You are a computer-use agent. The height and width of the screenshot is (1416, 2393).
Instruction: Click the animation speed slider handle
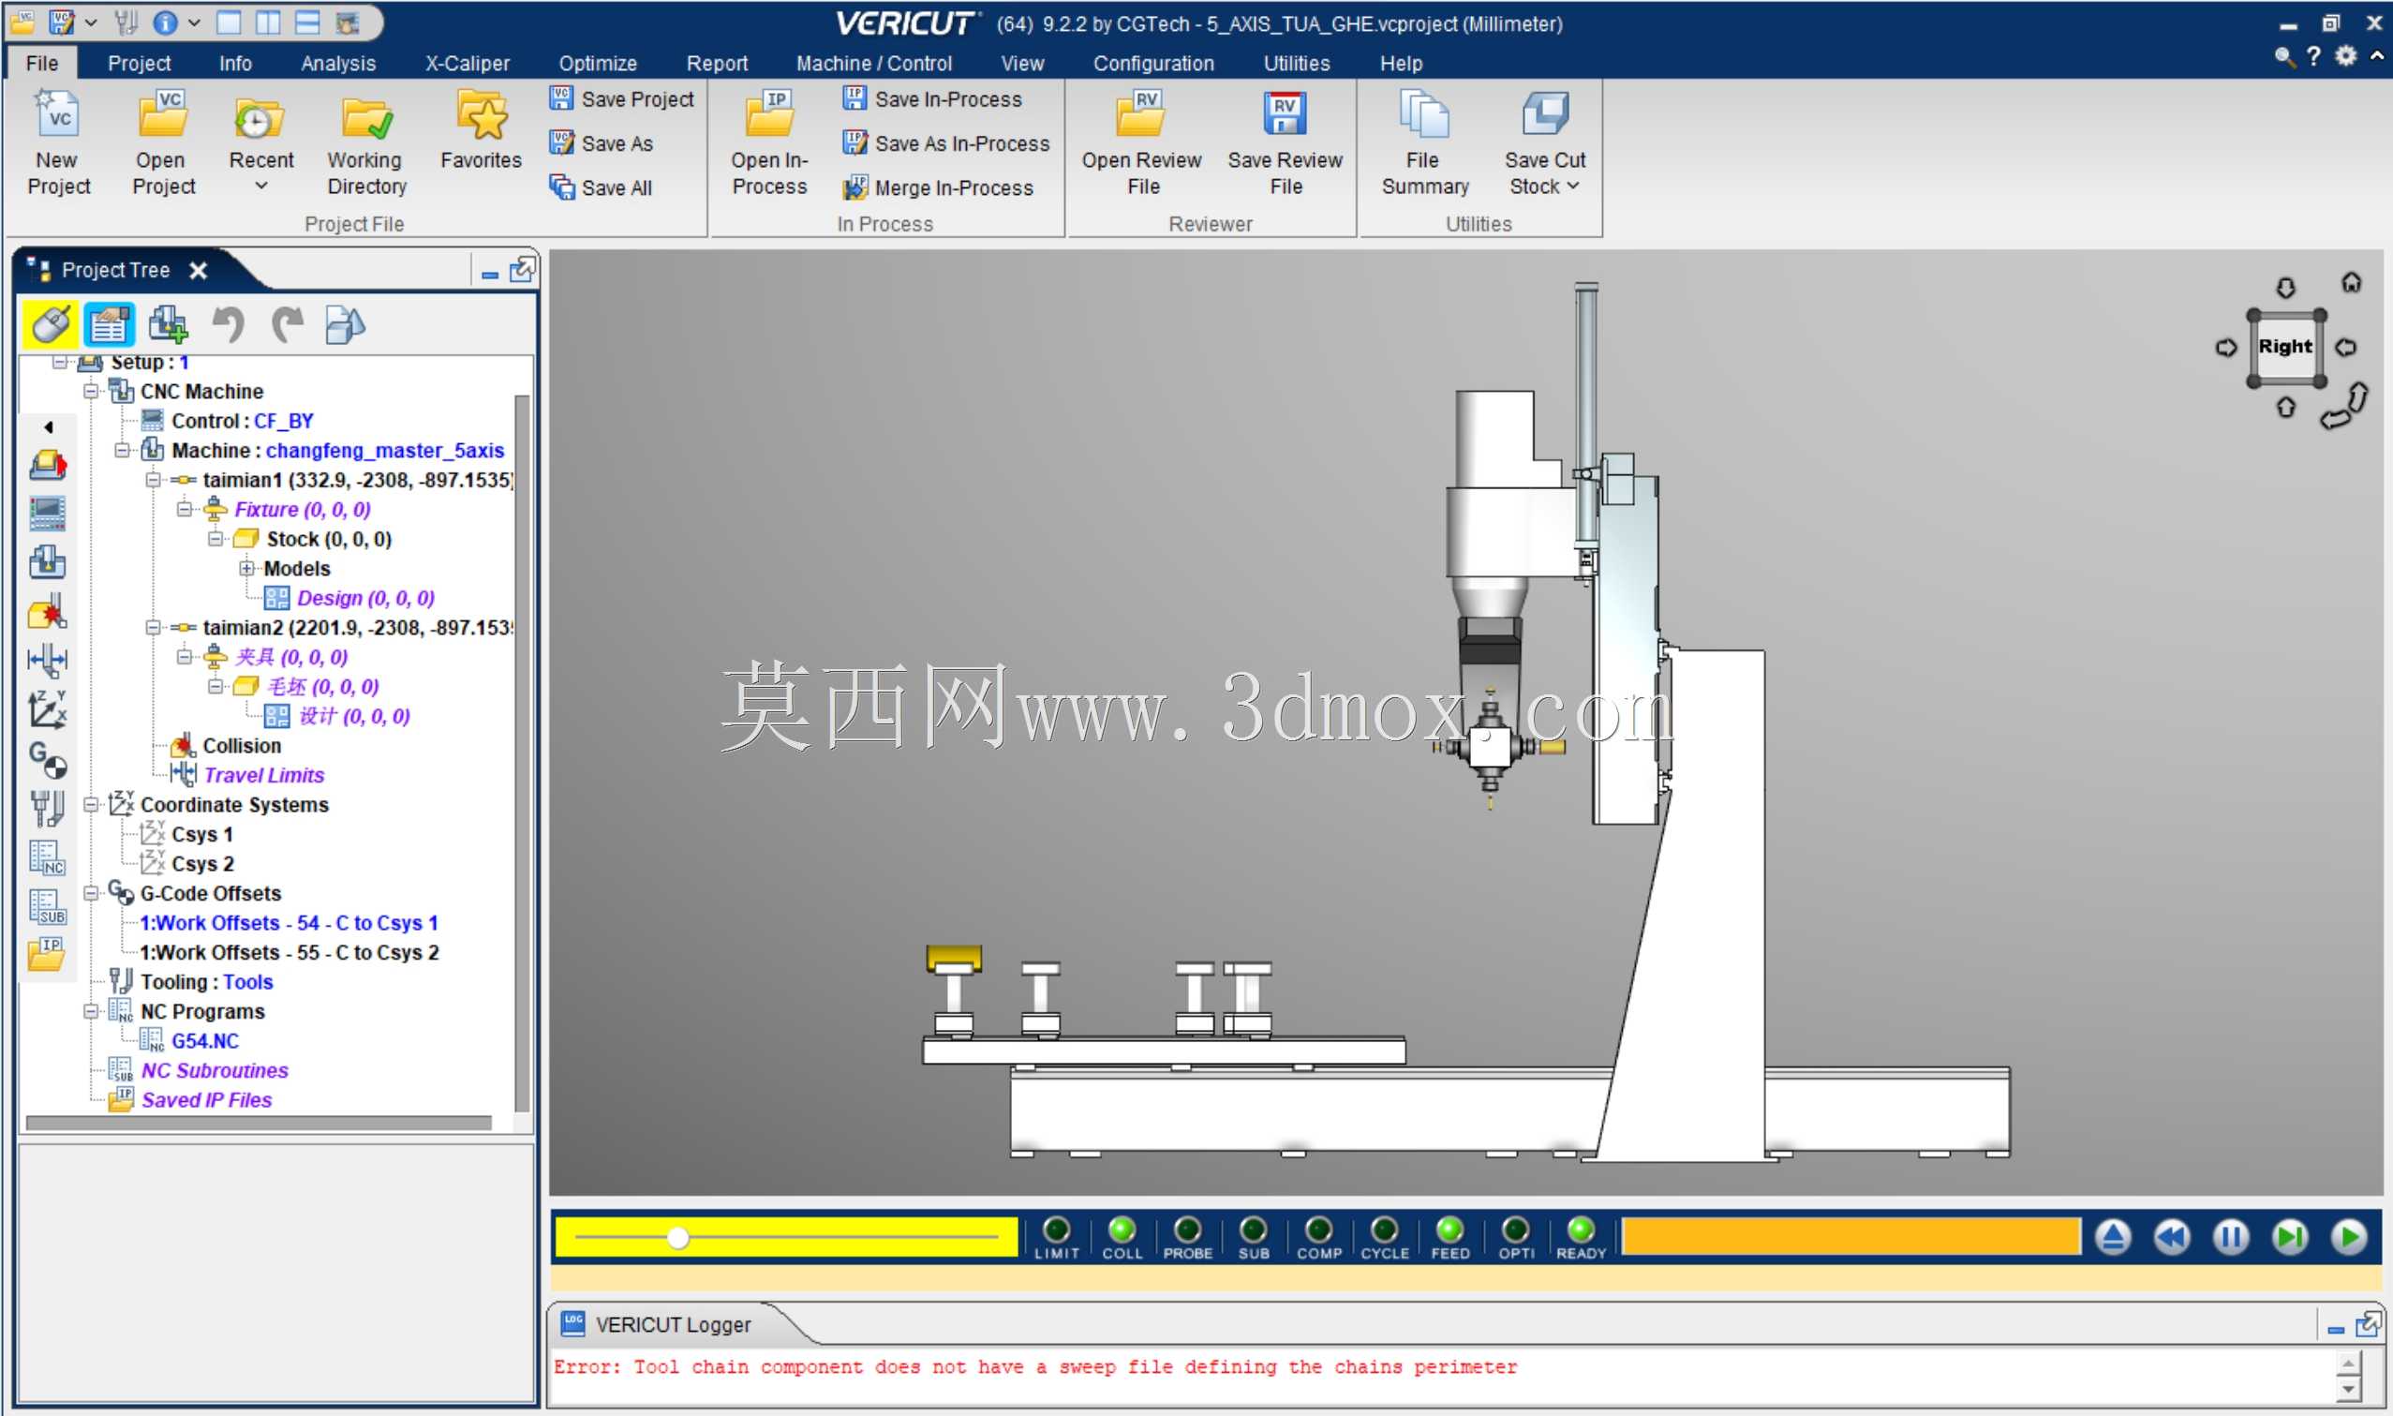click(677, 1238)
